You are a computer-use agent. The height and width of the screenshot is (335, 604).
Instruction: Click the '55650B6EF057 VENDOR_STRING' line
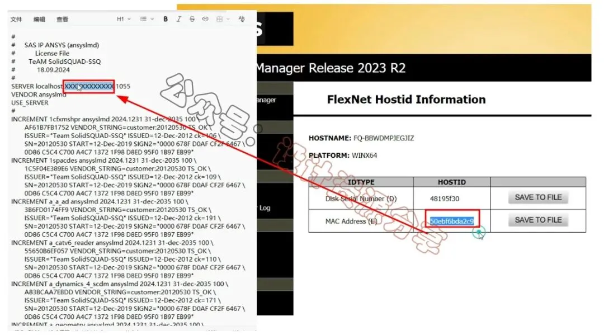[117, 251]
